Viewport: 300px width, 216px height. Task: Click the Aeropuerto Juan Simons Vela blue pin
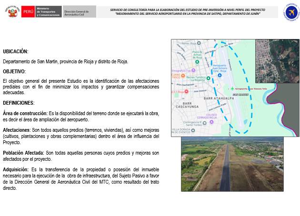click(220, 75)
